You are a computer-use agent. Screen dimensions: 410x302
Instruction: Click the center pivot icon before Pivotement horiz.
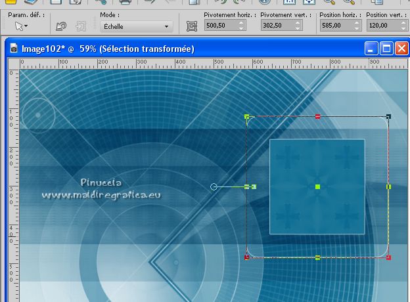192,26
